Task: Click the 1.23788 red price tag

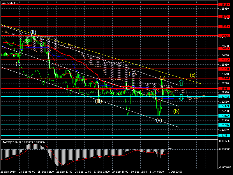Action: [x=224, y=69]
